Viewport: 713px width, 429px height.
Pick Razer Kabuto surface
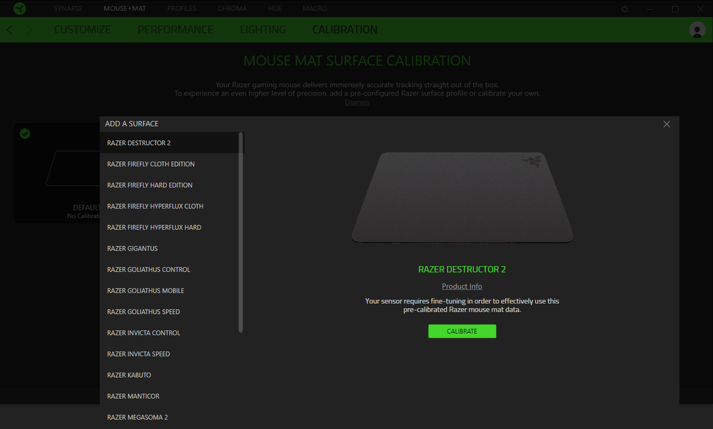[x=169, y=375]
